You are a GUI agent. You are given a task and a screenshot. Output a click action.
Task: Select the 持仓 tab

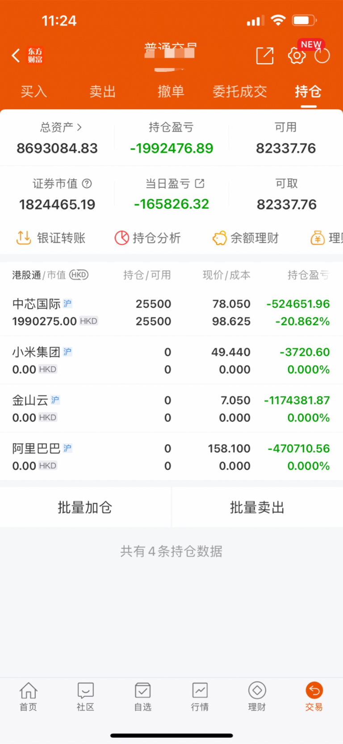tap(308, 91)
